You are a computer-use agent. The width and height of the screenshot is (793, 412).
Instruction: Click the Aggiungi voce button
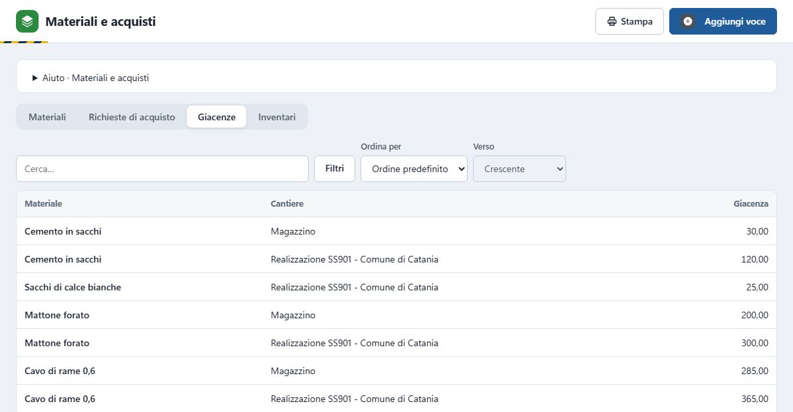722,21
